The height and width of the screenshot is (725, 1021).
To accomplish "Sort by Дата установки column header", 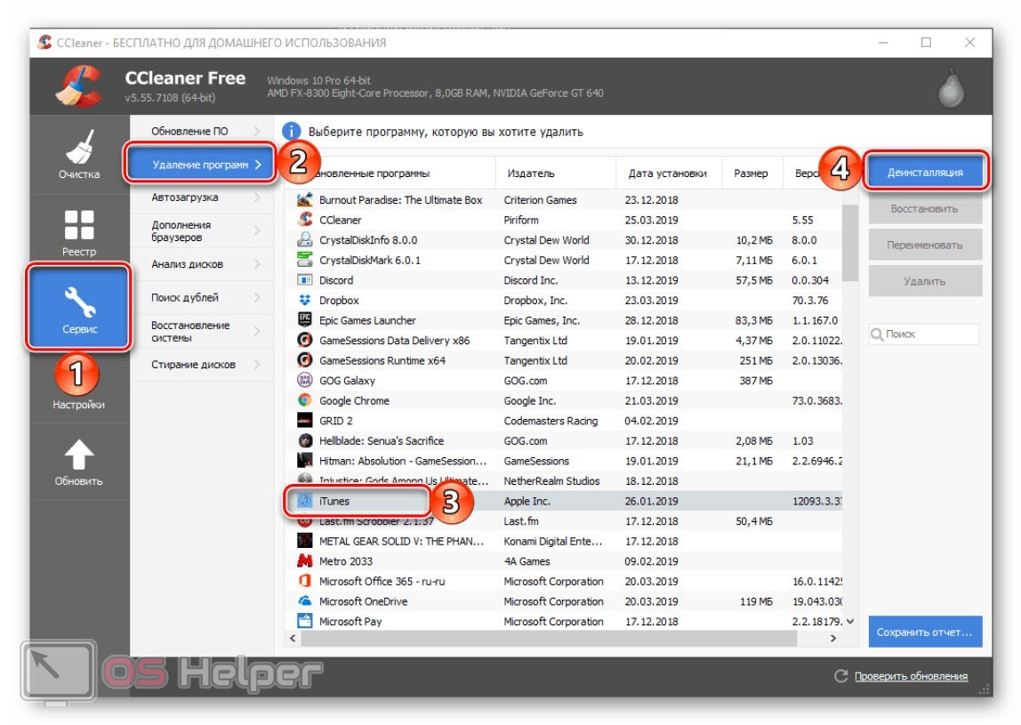I will (x=667, y=173).
